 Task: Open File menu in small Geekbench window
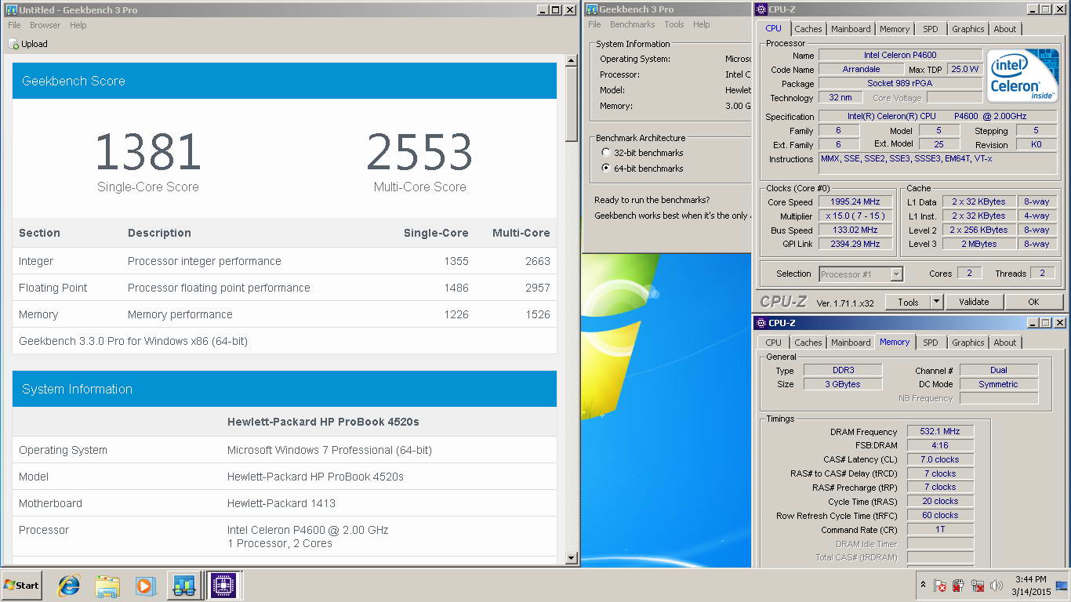click(594, 24)
